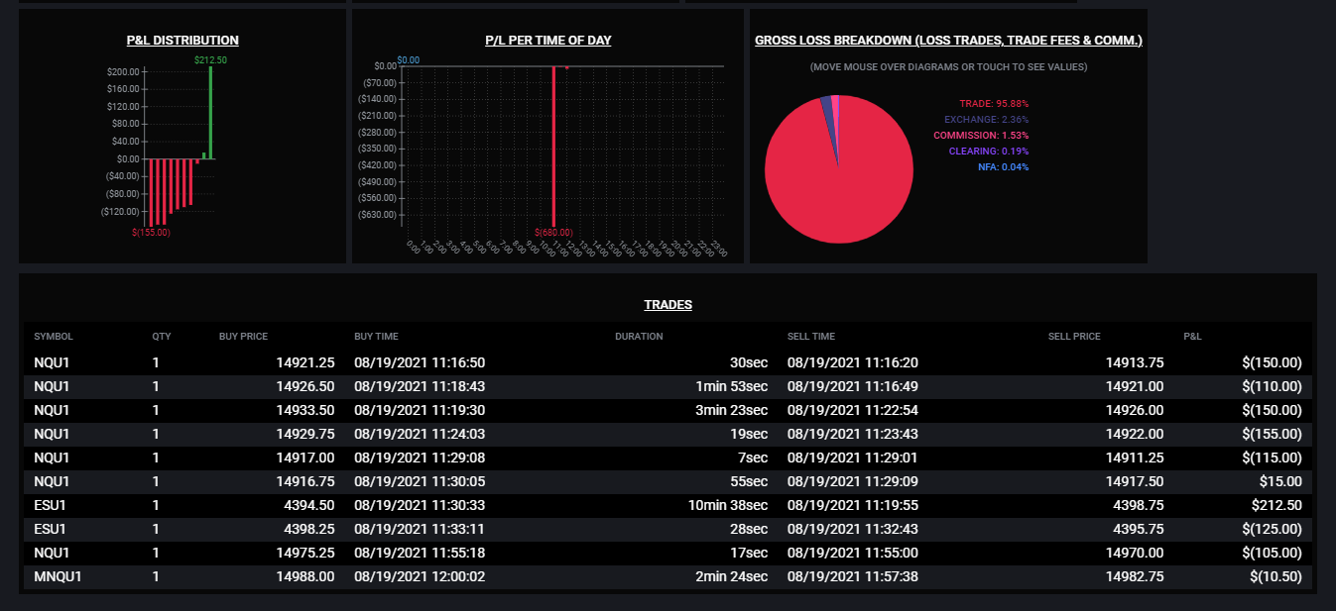Click the 3min 23sec duration cell
The width and height of the screenshot is (1336, 611).
(x=734, y=410)
